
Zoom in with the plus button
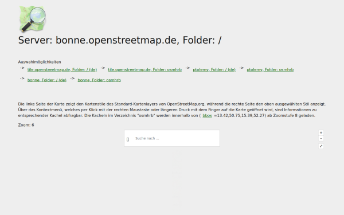321,133
